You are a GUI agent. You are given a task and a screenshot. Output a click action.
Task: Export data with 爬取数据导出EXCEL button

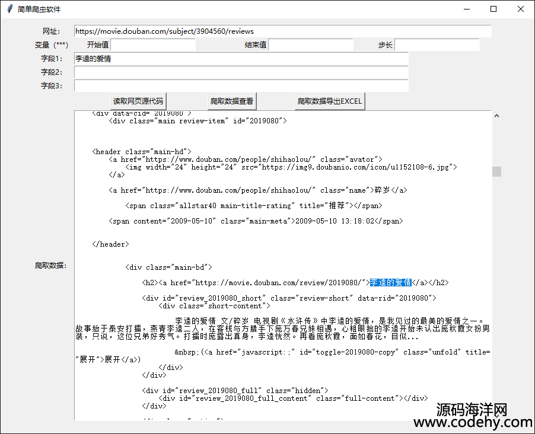330,101
